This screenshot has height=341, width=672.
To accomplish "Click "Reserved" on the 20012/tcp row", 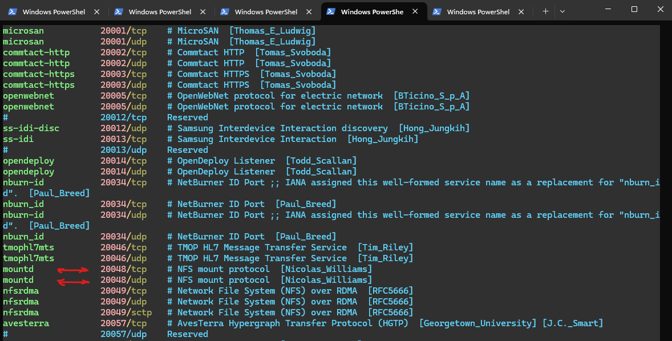I will point(187,117).
